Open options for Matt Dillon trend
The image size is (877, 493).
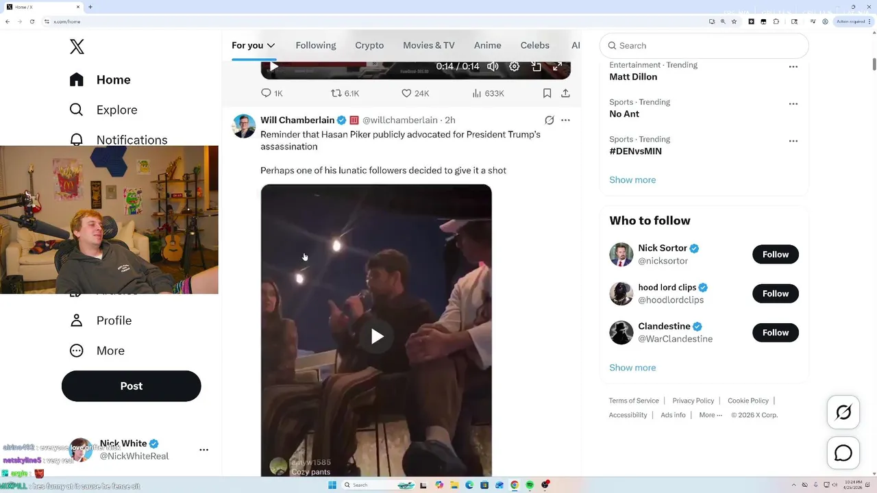pos(793,66)
